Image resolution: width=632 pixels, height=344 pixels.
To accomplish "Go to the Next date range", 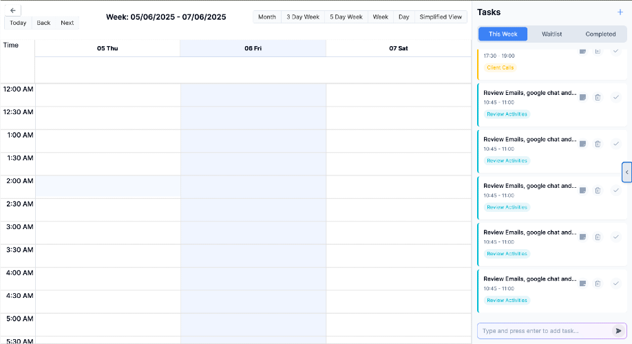I will point(67,23).
